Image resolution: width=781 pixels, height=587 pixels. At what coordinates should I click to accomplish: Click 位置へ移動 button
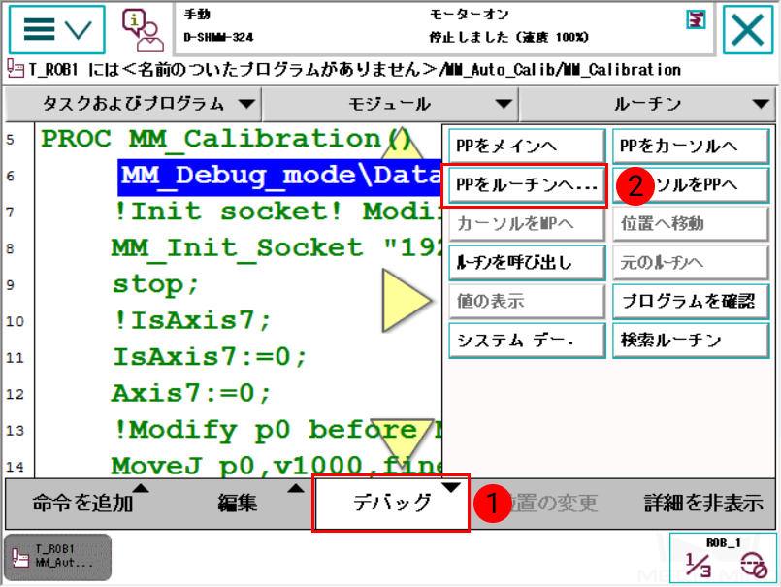(x=691, y=224)
